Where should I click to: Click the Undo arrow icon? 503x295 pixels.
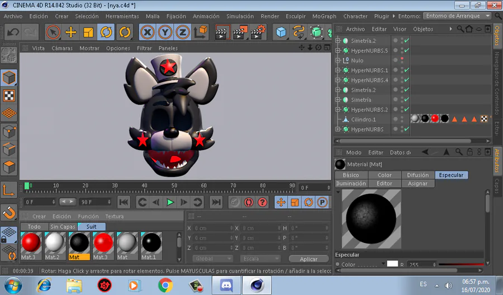tap(13, 32)
